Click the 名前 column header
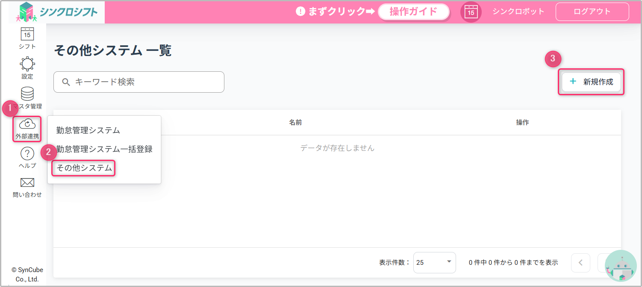The width and height of the screenshot is (642, 287). [x=295, y=123]
